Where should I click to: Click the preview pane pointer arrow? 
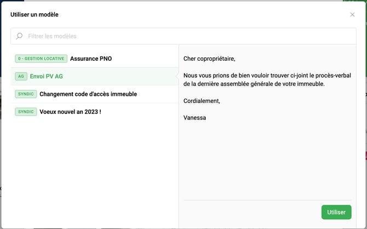(x=177, y=76)
